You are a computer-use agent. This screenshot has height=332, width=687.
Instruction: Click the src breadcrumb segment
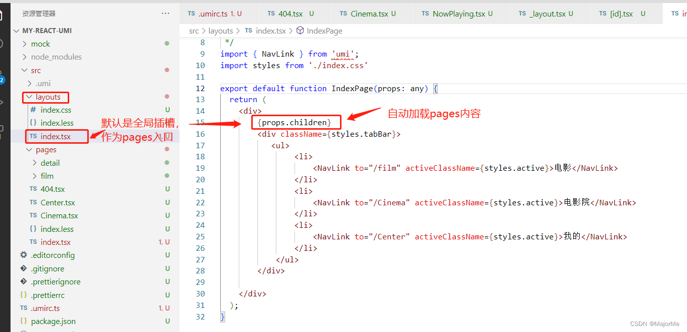pos(194,31)
